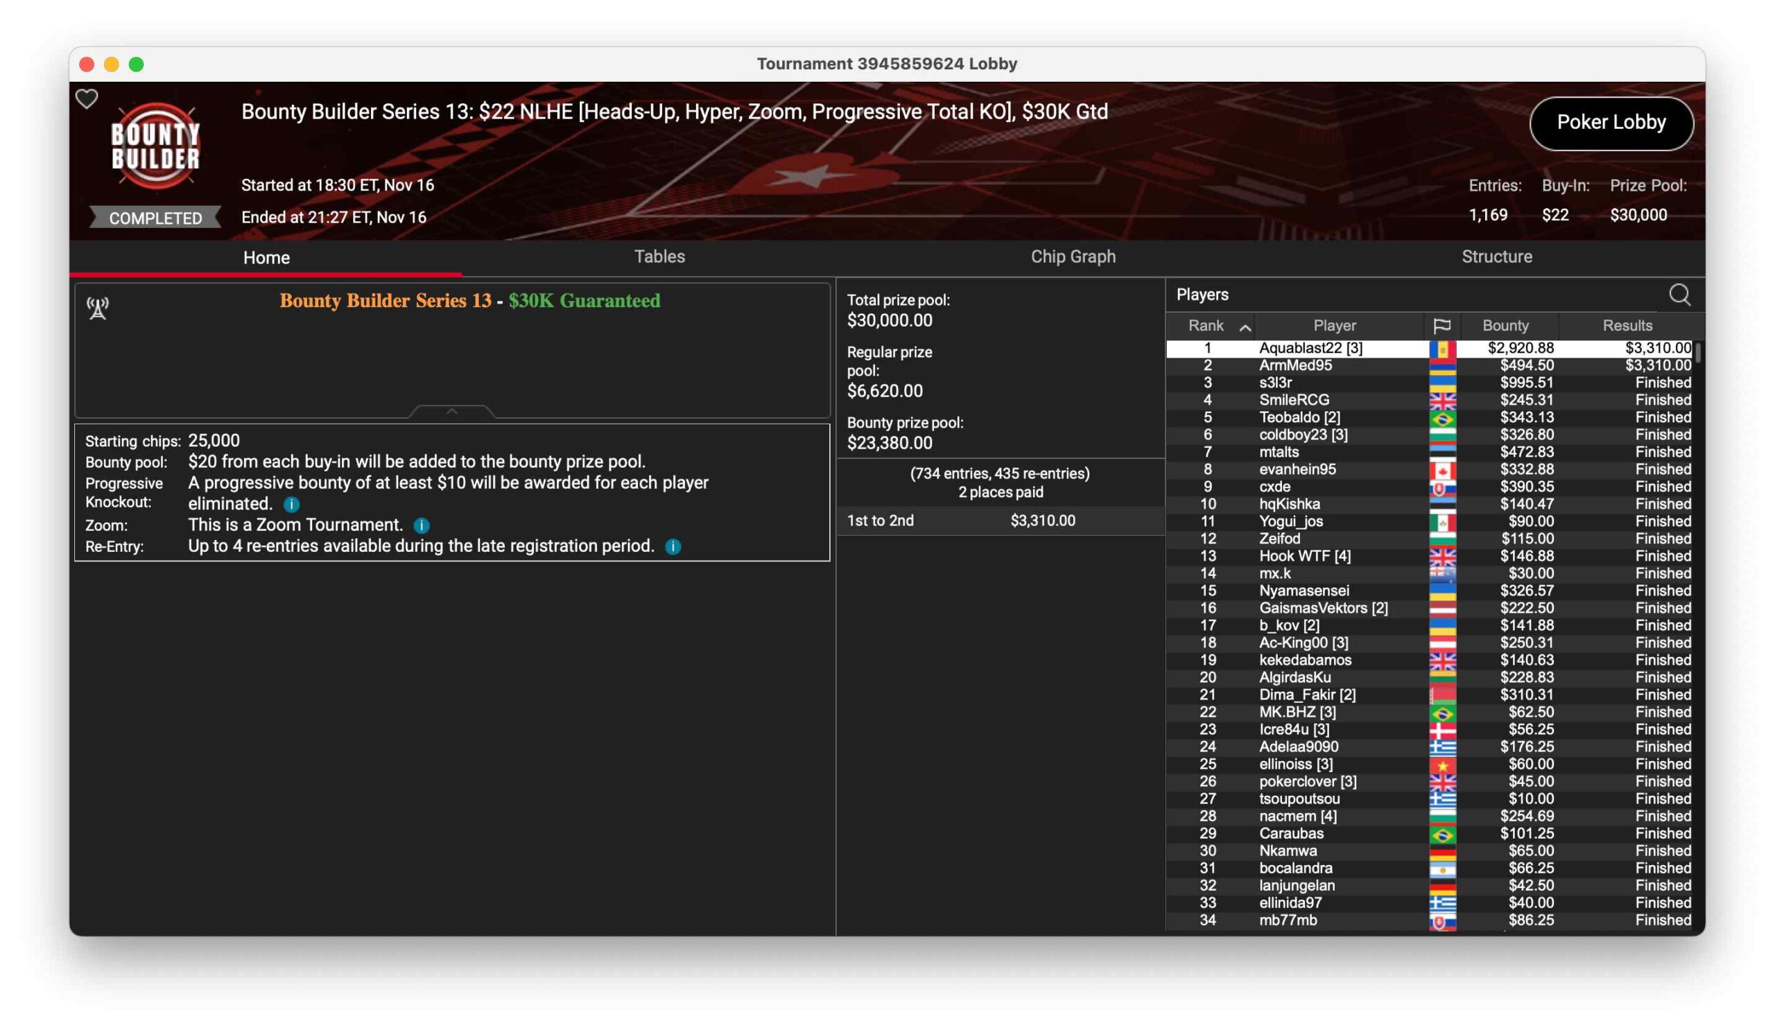Switch to the Tables tab

point(659,256)
